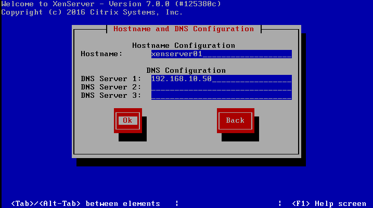
Task: Select the empty DNS Server 3 field
Action: click(222, 96)
